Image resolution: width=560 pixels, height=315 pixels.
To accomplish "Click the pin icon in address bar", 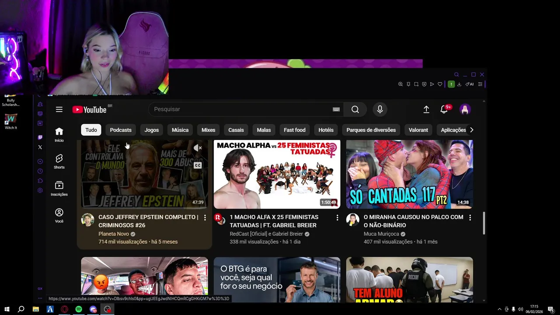I will tap(408, 84).
